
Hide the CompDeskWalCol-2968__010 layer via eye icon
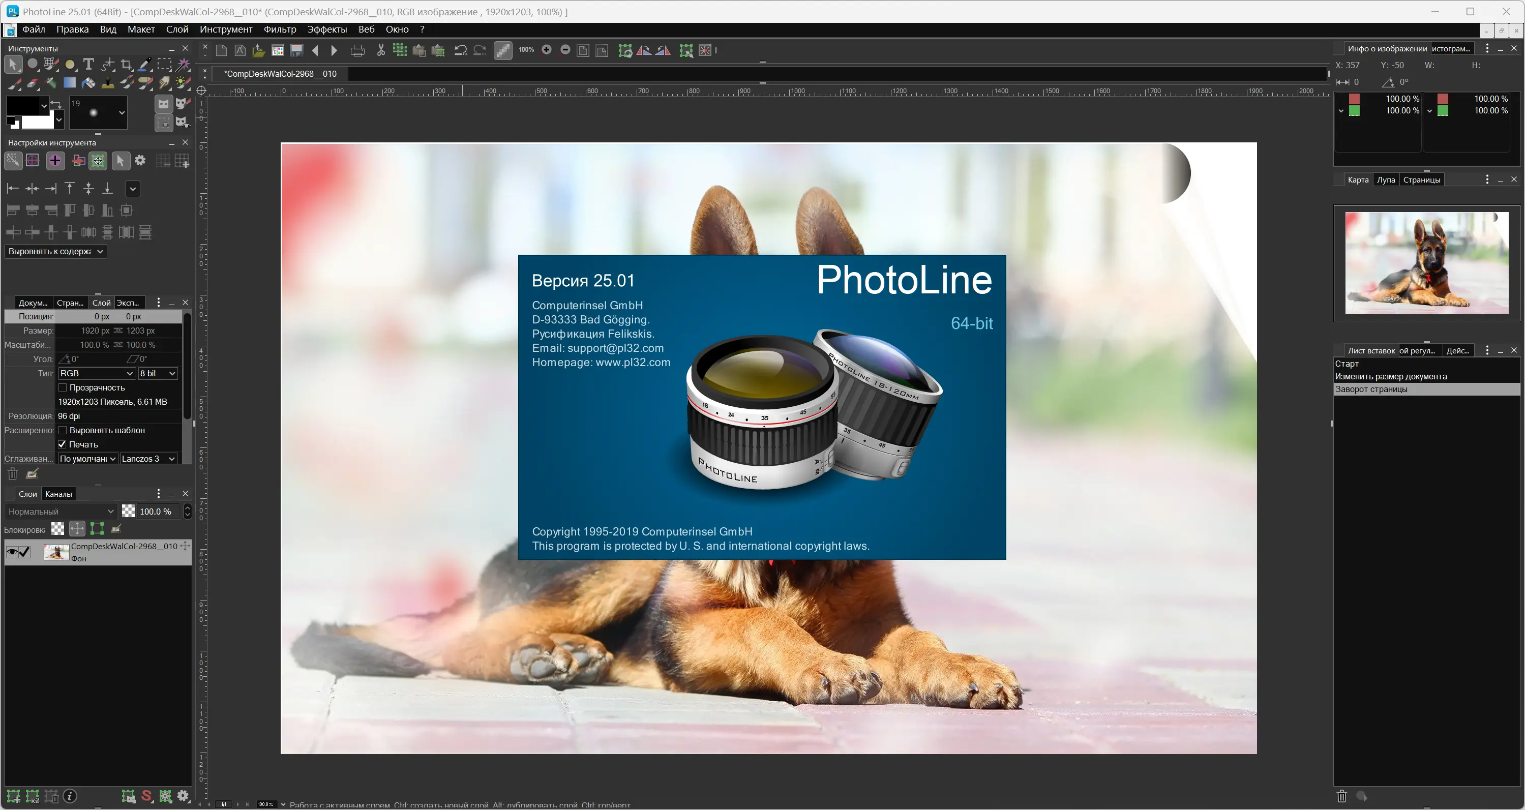pos(11,552)
